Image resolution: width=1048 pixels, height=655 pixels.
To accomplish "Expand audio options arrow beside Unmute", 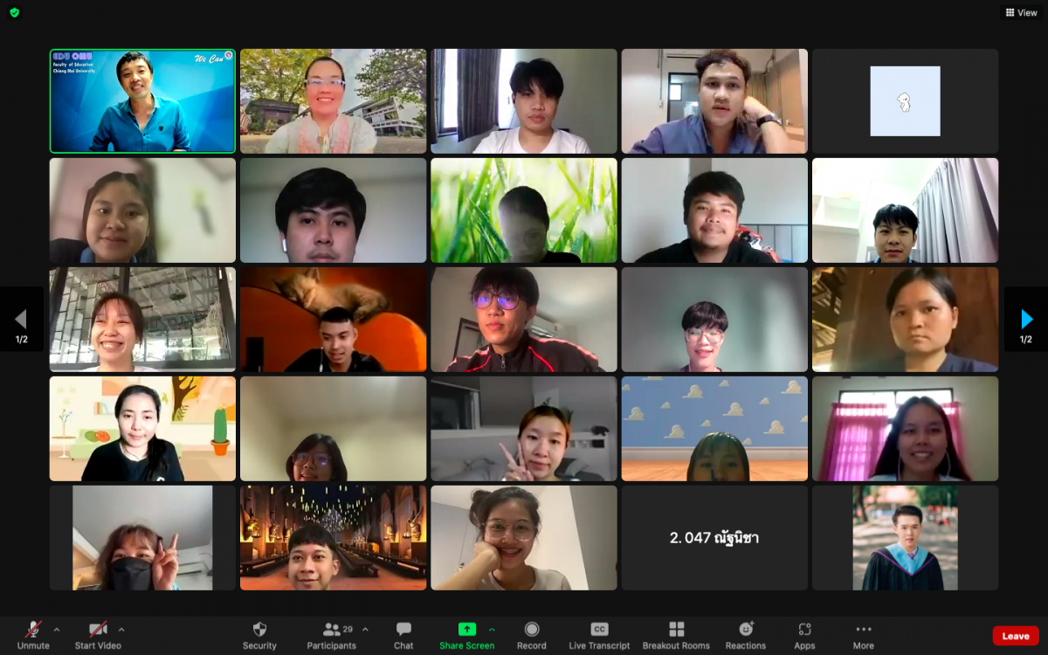I will [57, 629].
